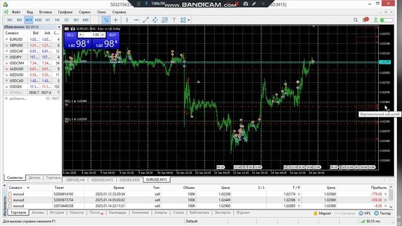Viewport: 402px width, 226px height.
Task: Open the Детали tab in Market Watch
Action: click(35, 177)
